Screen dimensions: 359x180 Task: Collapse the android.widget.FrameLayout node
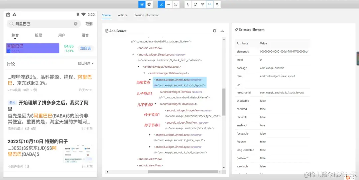point(139,67)
